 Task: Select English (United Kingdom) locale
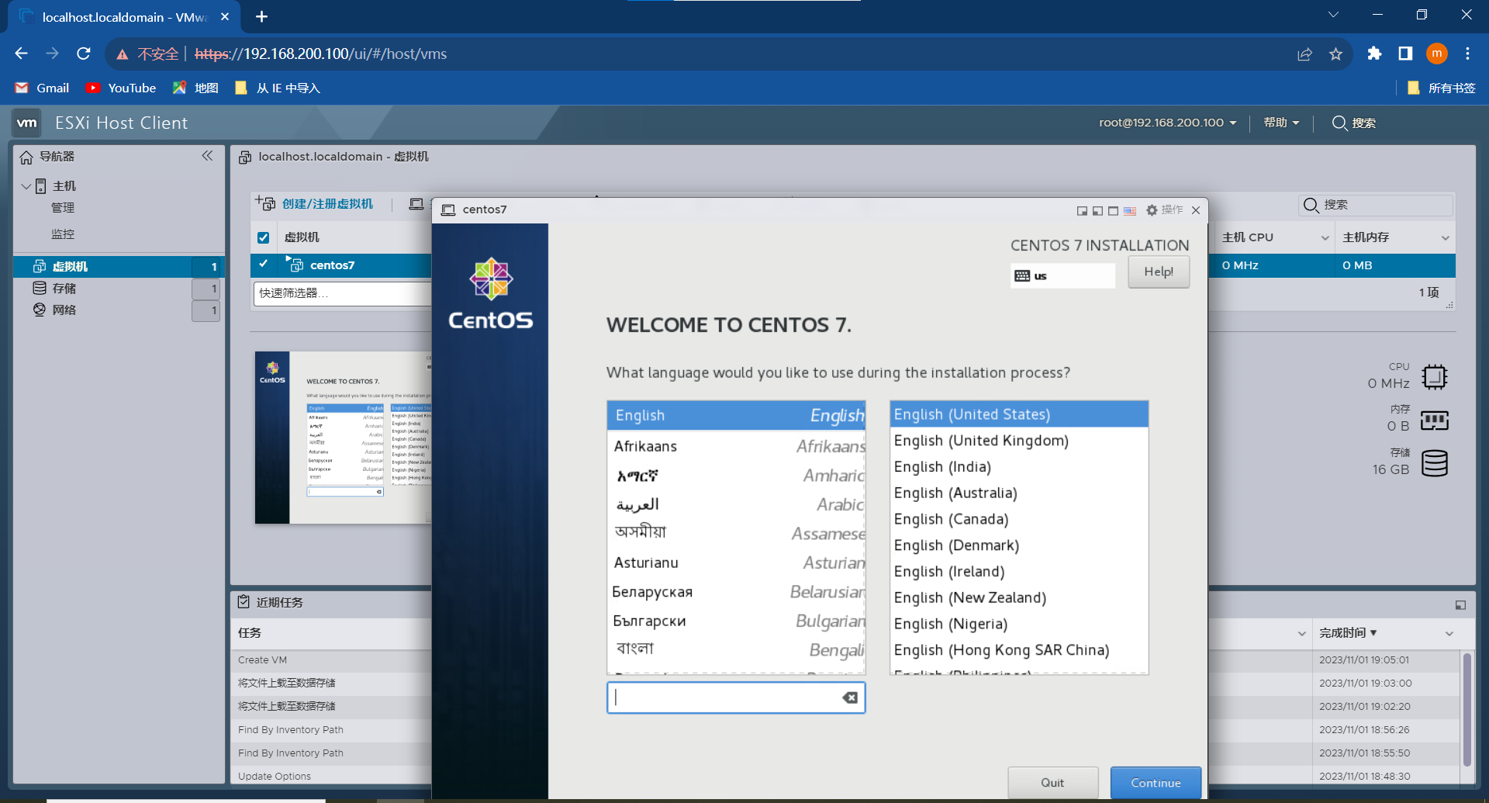[x=1019, y=441]
